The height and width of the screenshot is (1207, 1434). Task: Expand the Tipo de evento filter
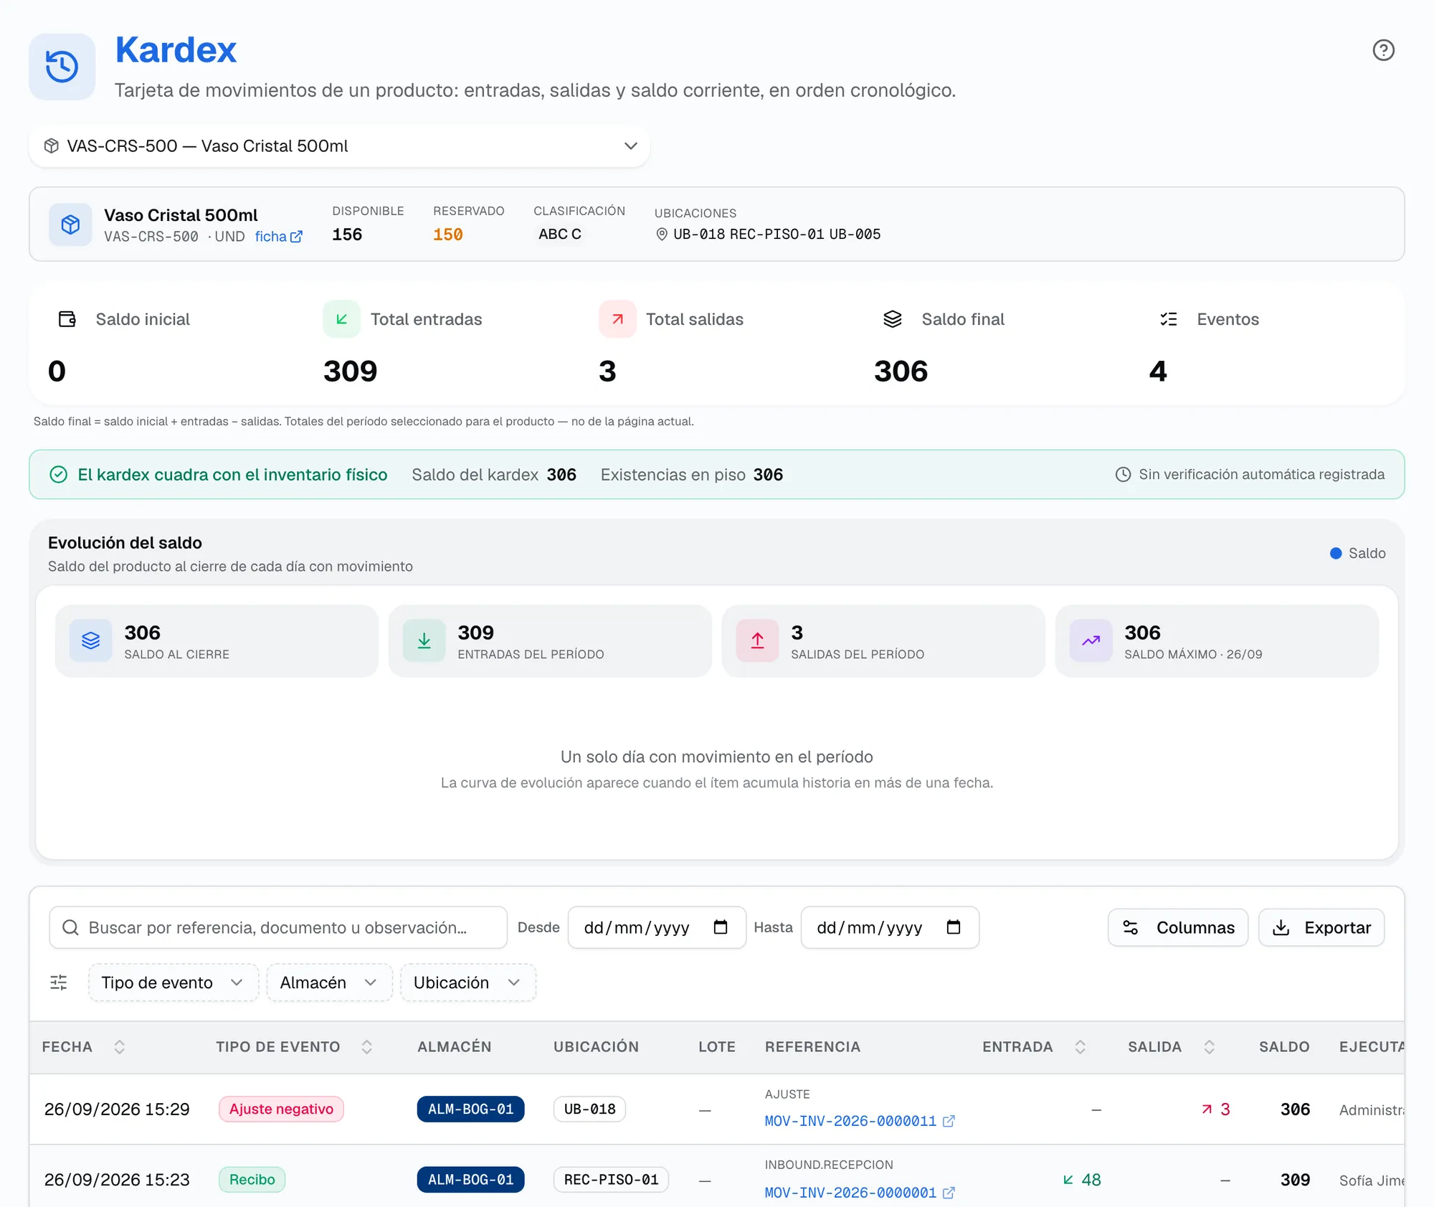tap(173, 983)
